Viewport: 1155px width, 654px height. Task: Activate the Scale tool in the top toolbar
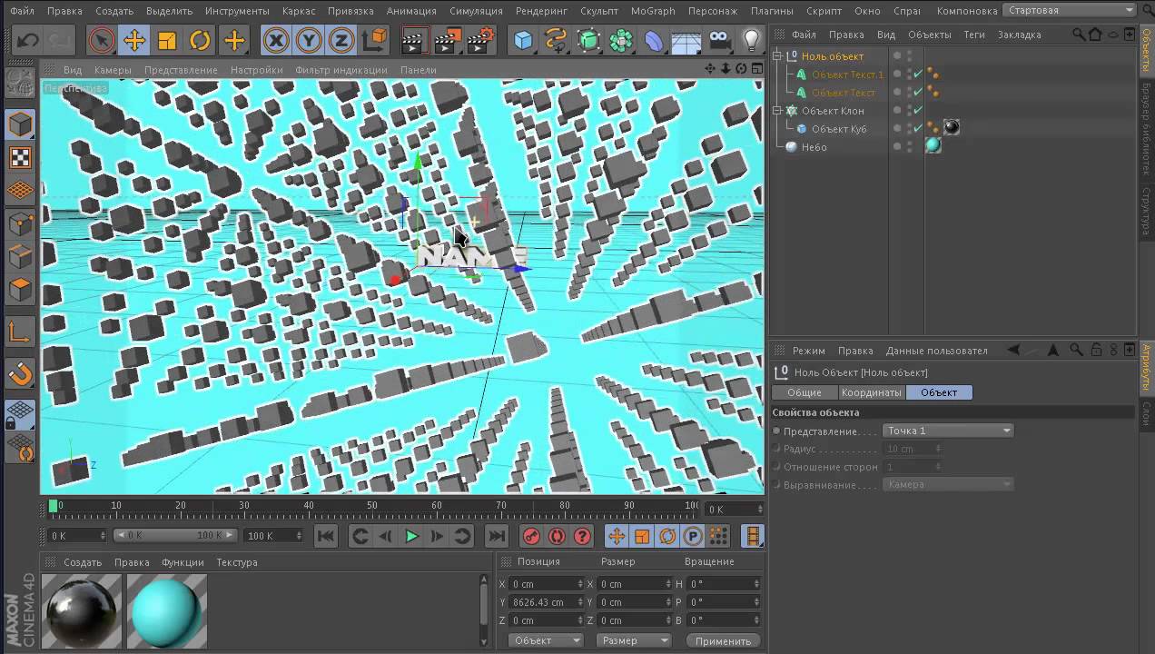pos(167,41)
